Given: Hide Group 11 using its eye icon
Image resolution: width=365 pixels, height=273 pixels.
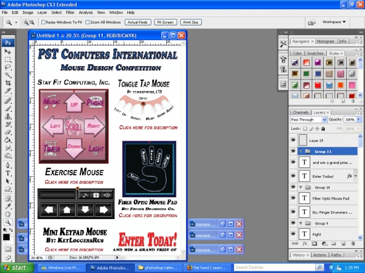Looking at the screenshot, I should click(x=293, y=151).
